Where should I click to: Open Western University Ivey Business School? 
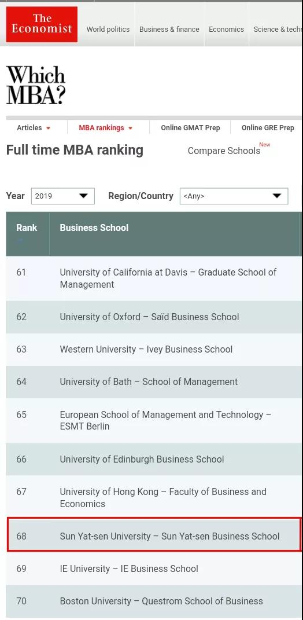tap(146, 349)
